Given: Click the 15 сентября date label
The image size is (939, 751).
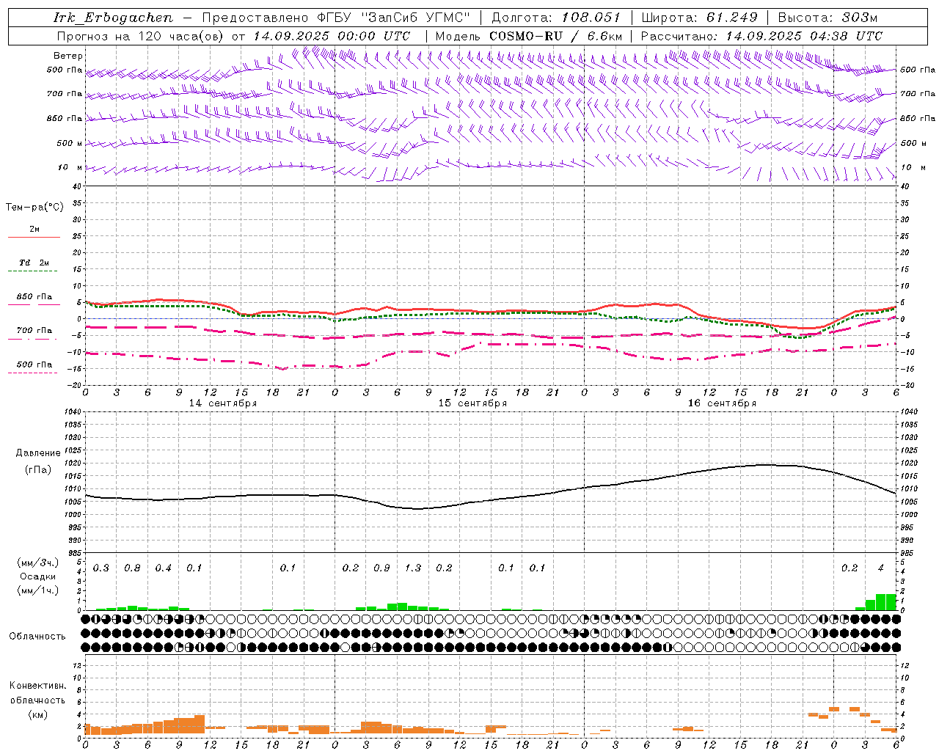Looking at the screenshot, I should pyautogui.click(x=472, y=403).
